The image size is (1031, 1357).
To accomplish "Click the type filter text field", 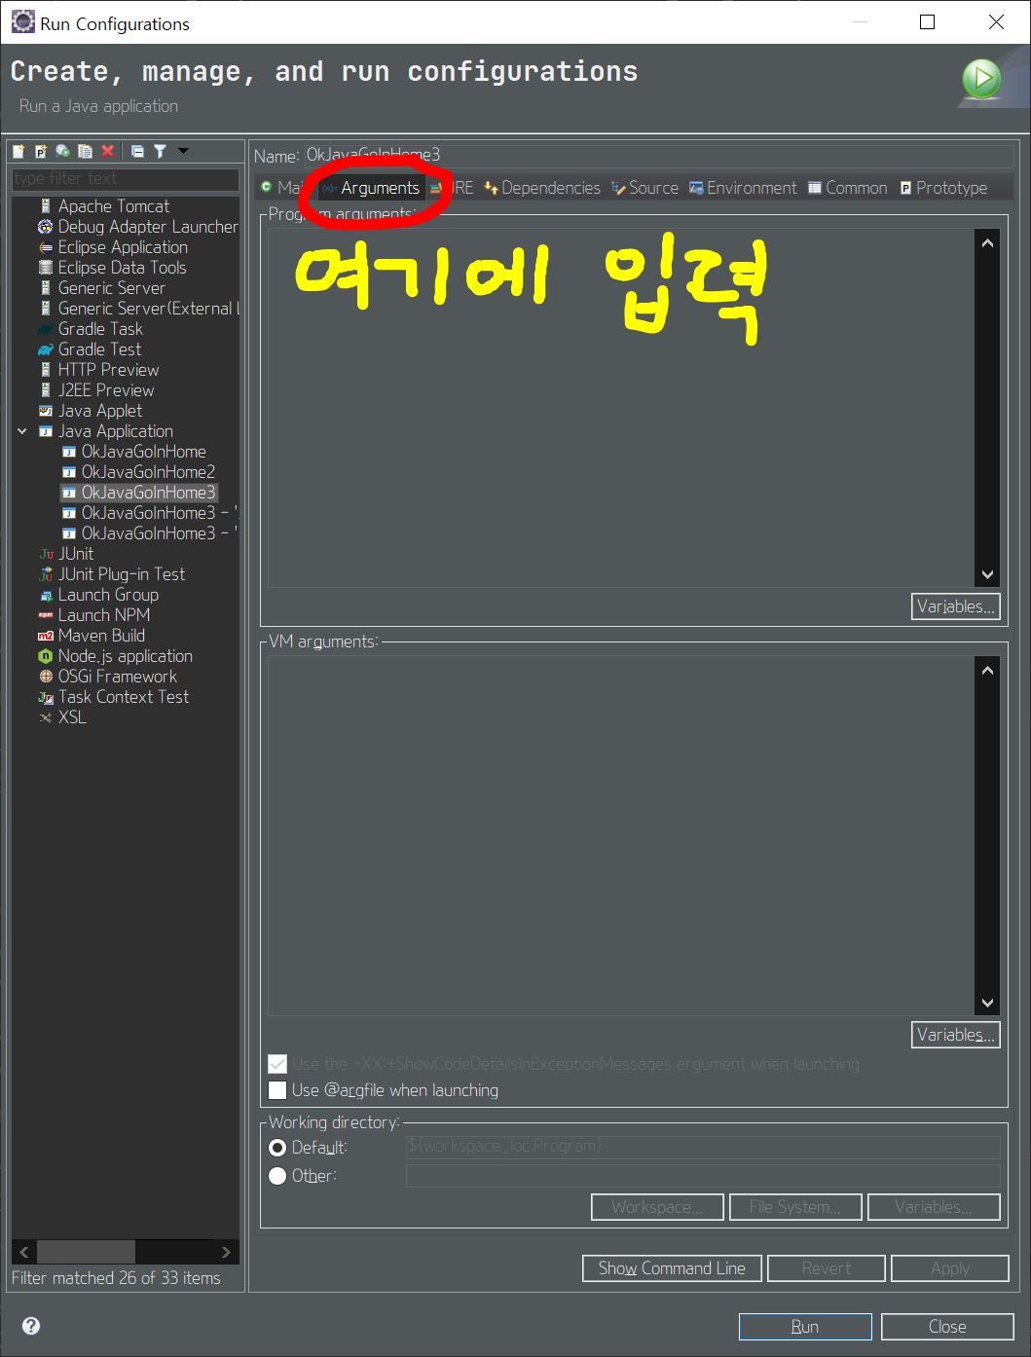I will [126, 178].
